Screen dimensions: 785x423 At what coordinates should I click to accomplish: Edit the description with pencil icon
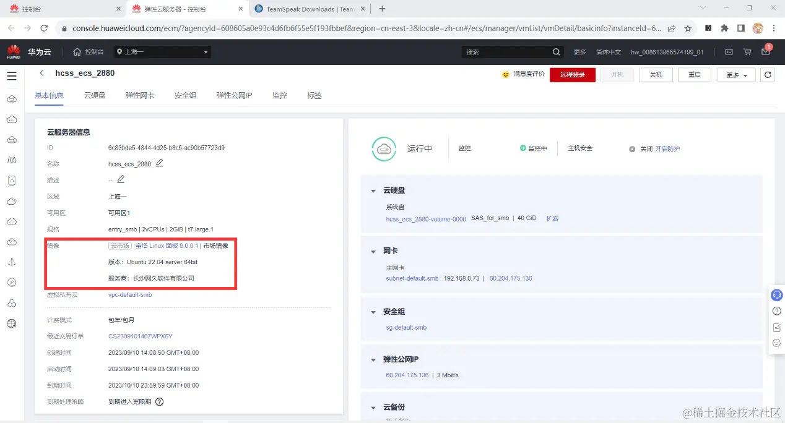[121, 179]
